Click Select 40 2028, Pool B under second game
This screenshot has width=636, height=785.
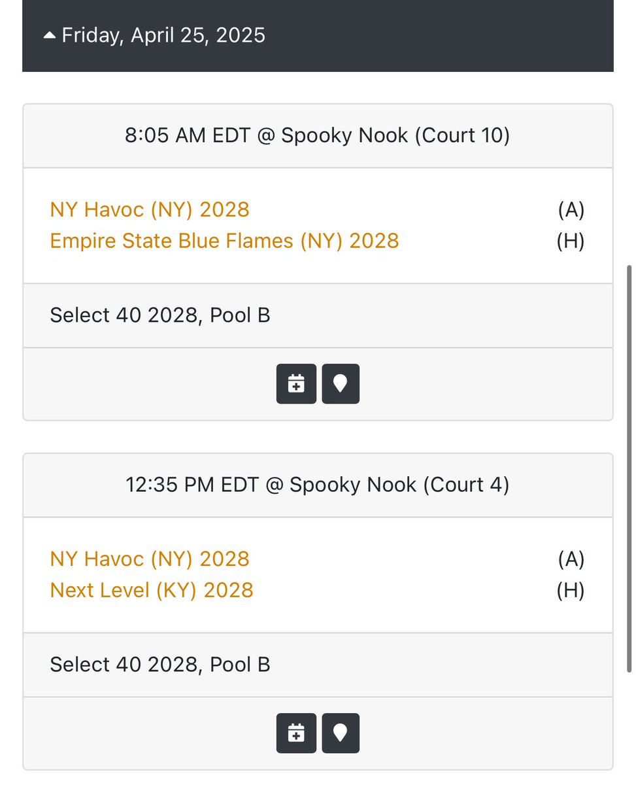(x=160, y=665)
